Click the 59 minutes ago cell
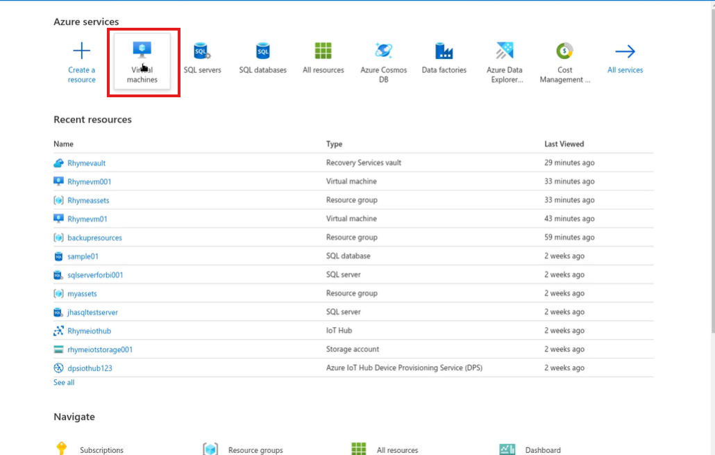 pyautogui.click(x=569, y=238)
